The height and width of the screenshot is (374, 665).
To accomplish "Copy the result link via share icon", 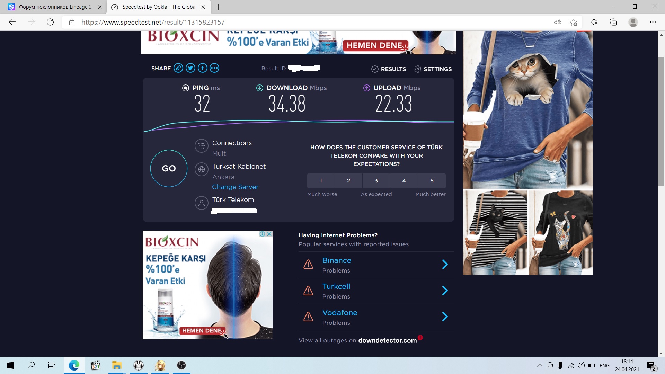I will click(178, 68).
